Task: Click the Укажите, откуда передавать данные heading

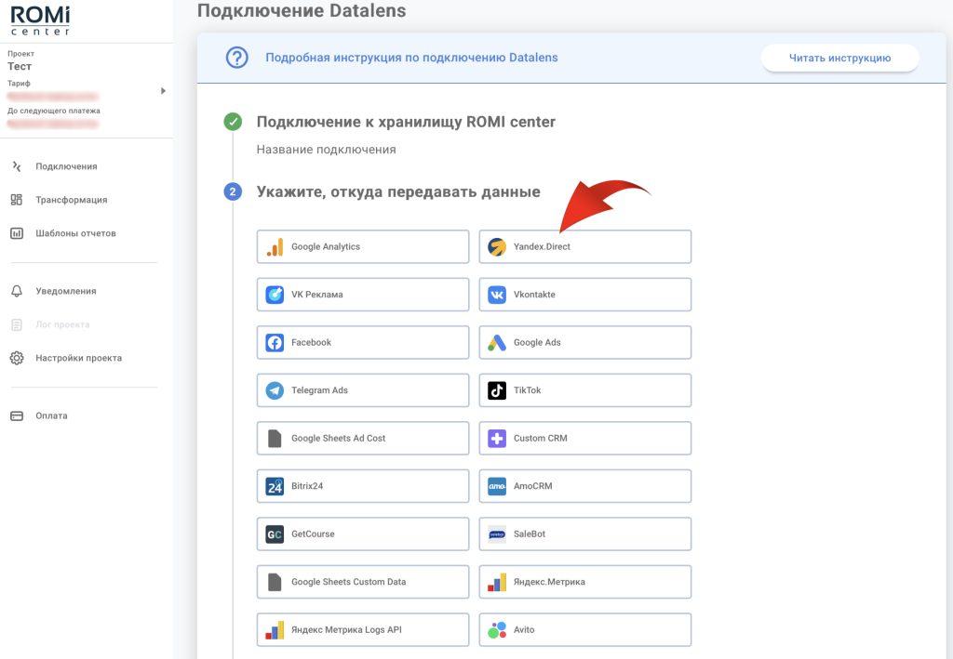Action: pos(398,192)
